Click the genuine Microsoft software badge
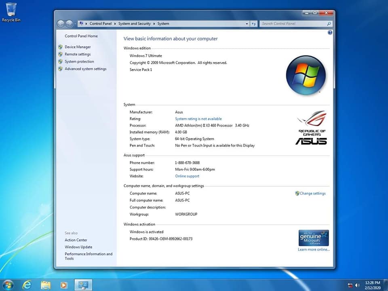Viewport: 388px width, 291px height. click(x=314, y=238)
